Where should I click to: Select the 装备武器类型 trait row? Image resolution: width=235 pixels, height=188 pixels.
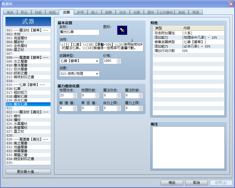pyautogui.click(x=188, y=42)
